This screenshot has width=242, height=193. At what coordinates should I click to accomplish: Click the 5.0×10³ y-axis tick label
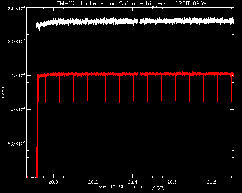pos(17,144)
